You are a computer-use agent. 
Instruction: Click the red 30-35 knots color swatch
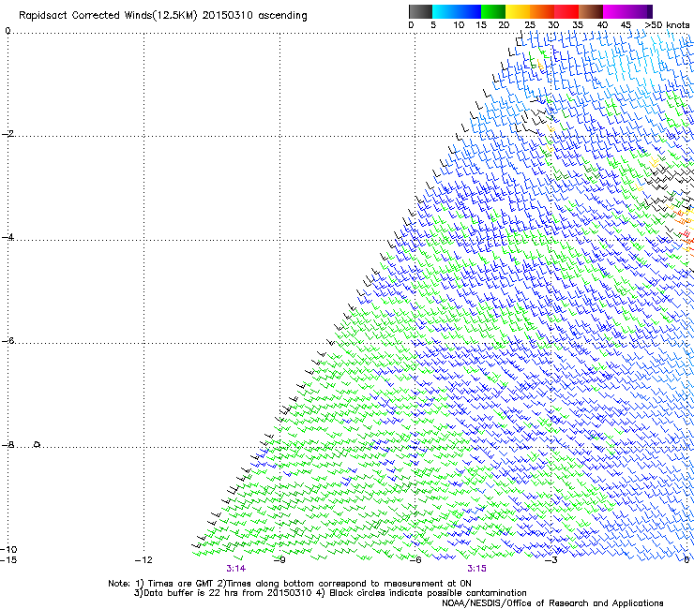coord(566,11)
